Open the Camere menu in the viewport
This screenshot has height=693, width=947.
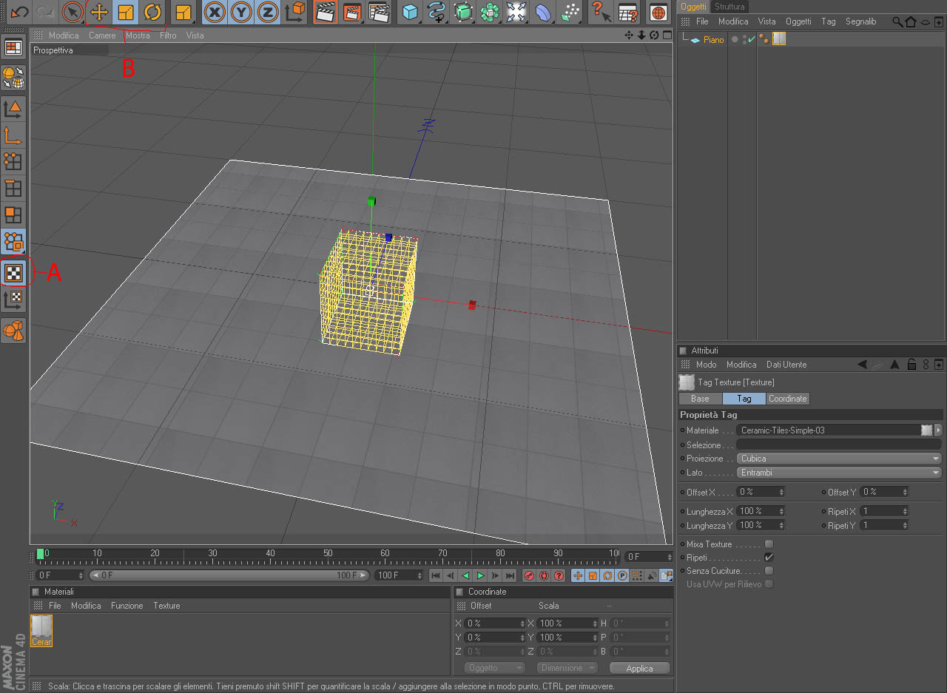point(102,36)
